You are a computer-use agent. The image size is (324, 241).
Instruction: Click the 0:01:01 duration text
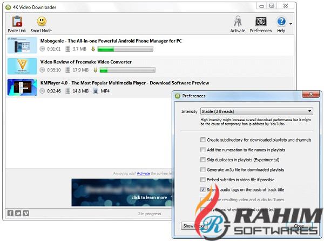[54, 49]
